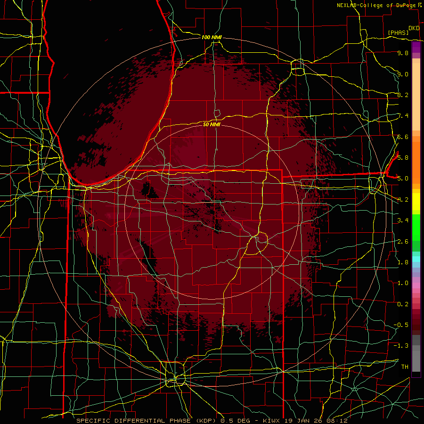The width and height of the screenshot is (424, 424).
Task: Click the 2.6 value on the color scale
Action: tap(403, 241)
